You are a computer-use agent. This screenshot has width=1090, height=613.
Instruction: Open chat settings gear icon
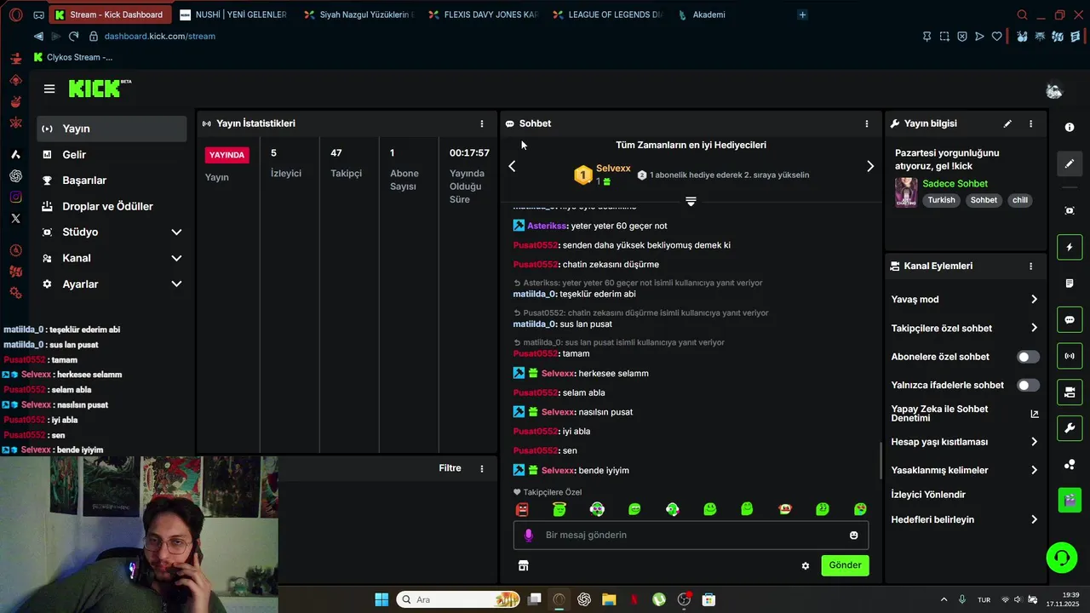click(x=806, y=565)
